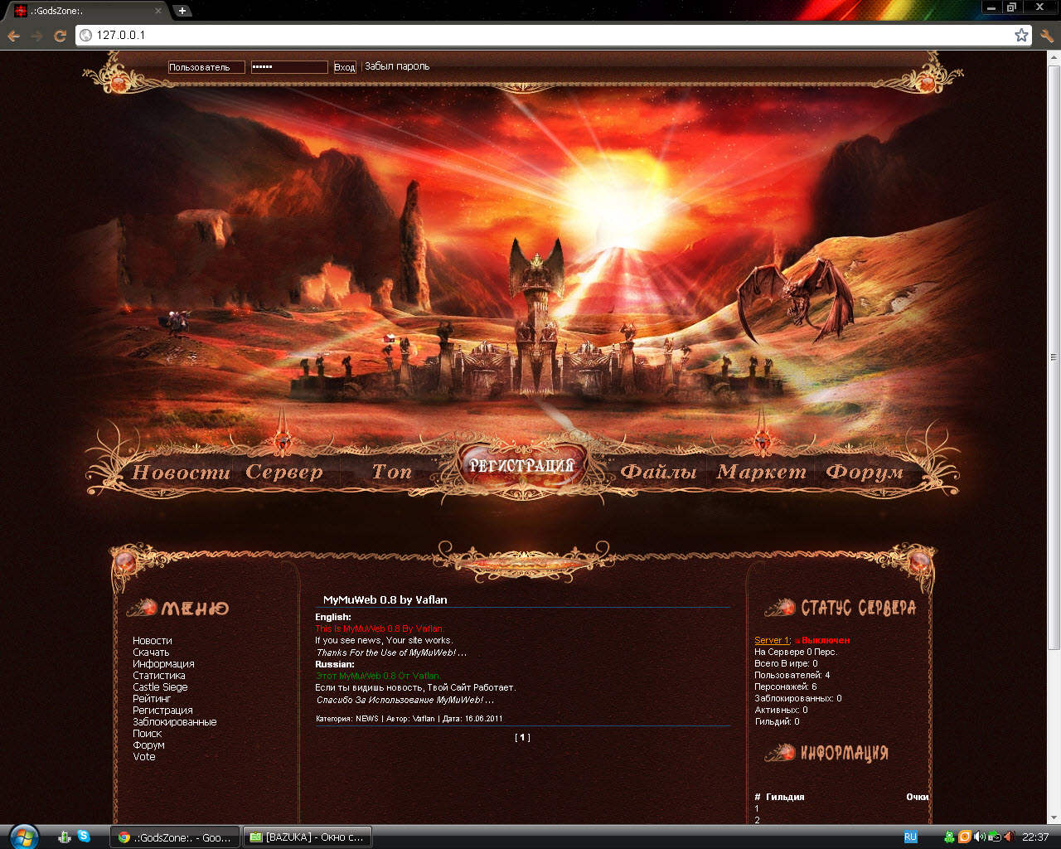Click the central Регистрация banner button
The width and height of the screenshot is (1061, 849).
pos(522,466)
